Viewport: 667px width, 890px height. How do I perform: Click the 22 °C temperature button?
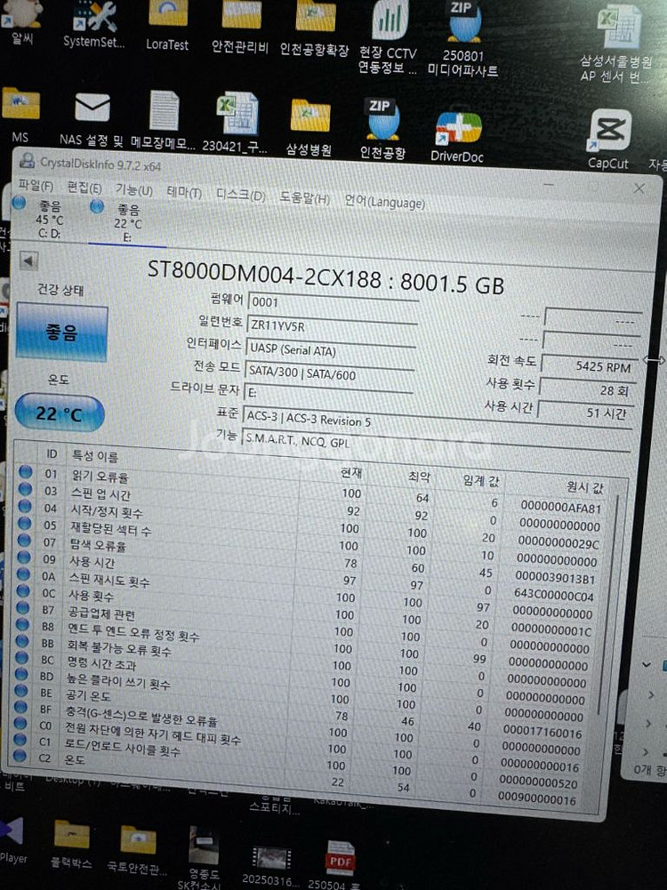60,413
